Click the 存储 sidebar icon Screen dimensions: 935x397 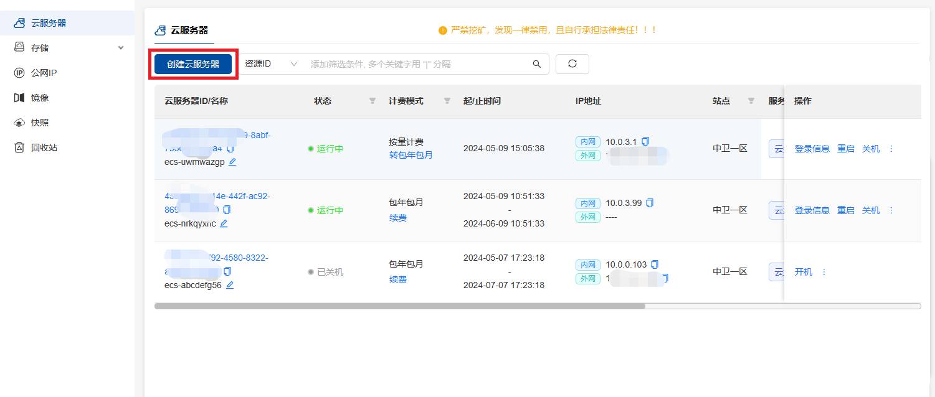click(19, 48)
